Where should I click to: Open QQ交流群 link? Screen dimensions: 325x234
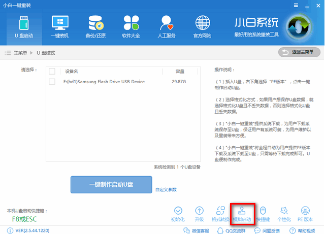[x=232, y=230]
